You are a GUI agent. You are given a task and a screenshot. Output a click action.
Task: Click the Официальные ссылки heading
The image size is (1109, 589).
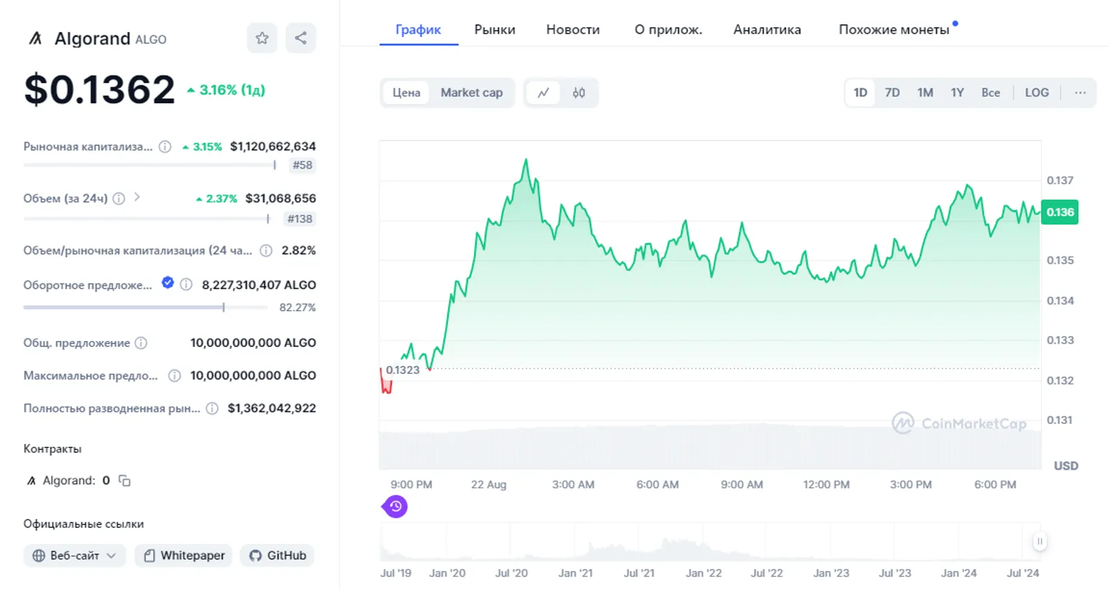click(x=84, y=524)
